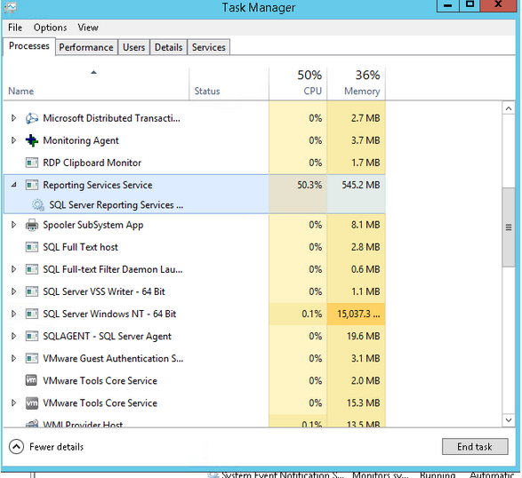Expand VMware Guest Authentication Service
Image resolution: width=522 pixels, height=478 pixels.
(x=13, y=359)
